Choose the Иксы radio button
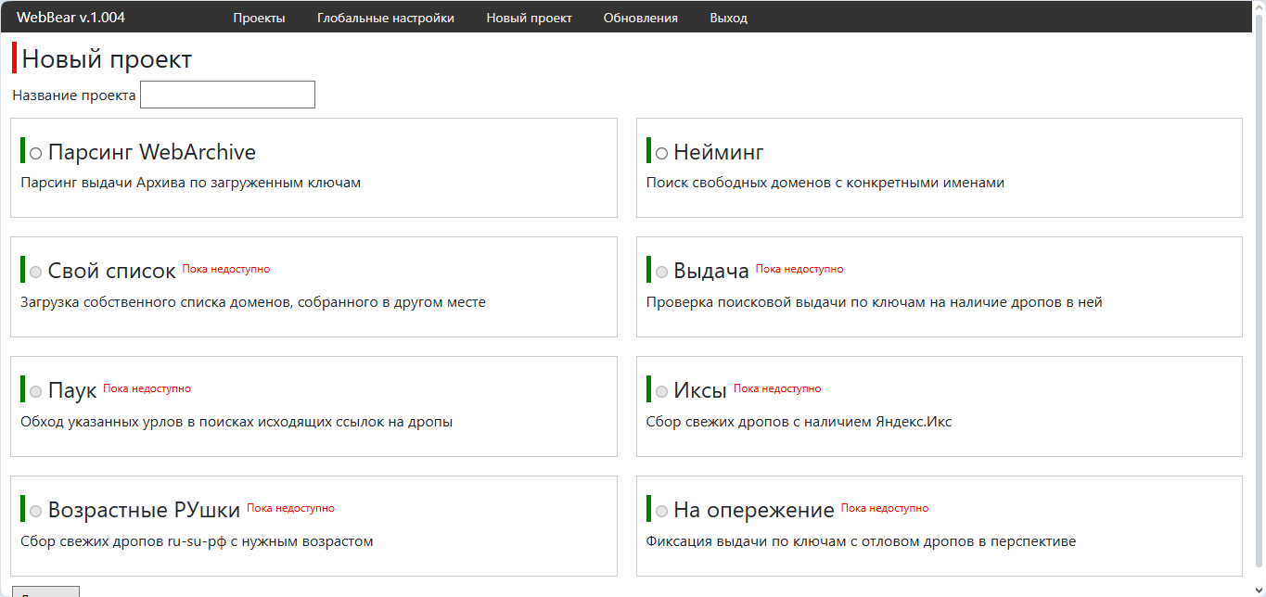1266x597 pixels. tap(661, 391)
